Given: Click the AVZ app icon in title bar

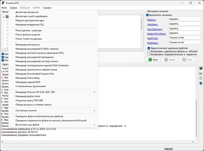Looking at the screenshot, I should click(x=3, y=3).
